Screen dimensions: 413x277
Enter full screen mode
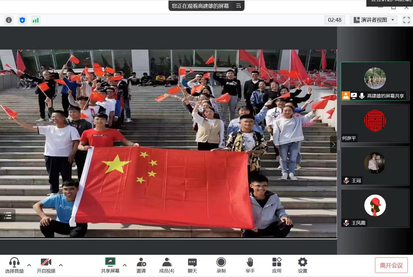click(x=406, y=20)
